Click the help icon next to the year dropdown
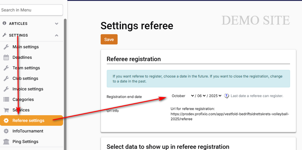The image size is (302, 150). coord(227,96)
